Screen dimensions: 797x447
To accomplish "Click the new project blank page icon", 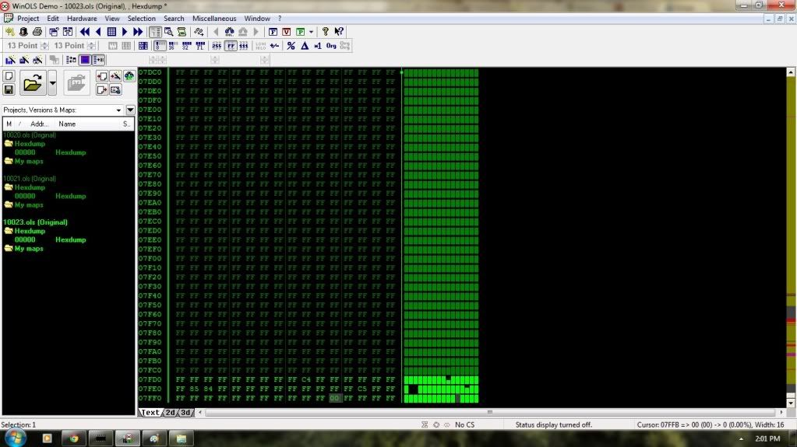I will (x=9, y=76).
